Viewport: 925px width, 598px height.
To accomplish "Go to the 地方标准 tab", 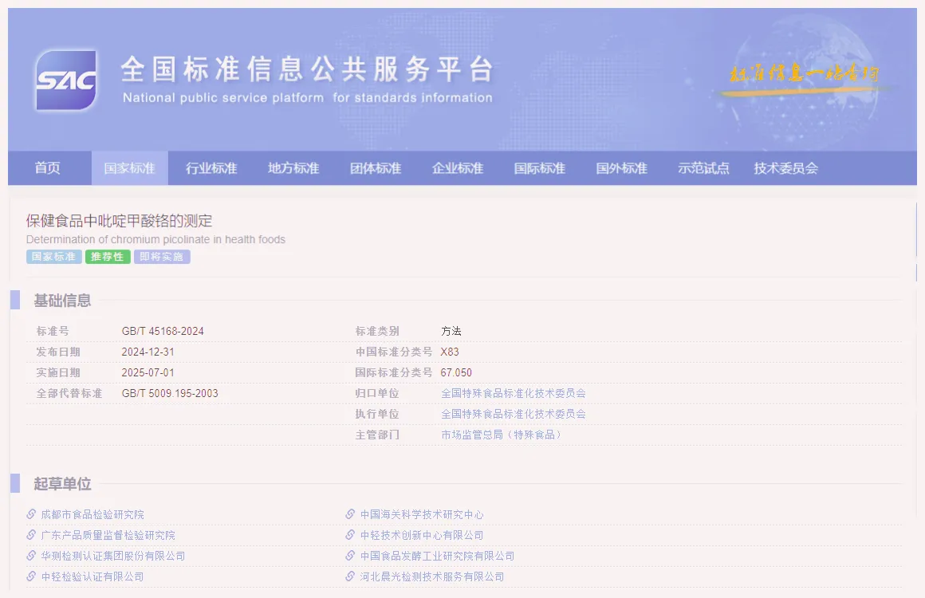I will point(293,168).
